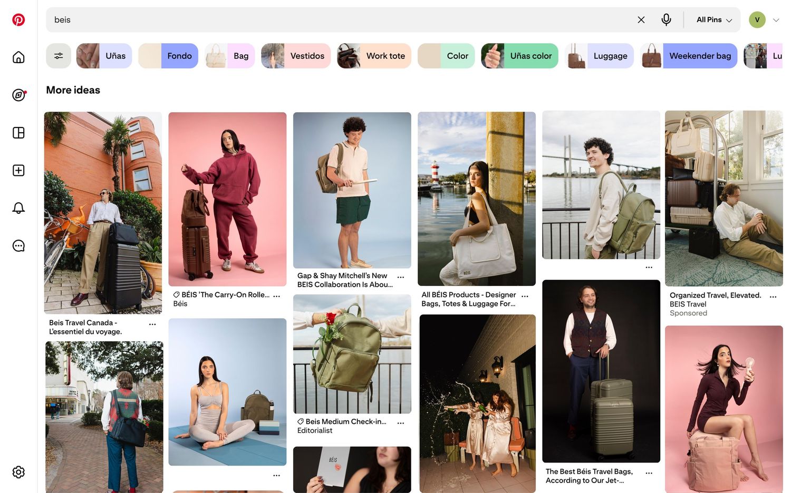Open the street scene duffel bag image
The height and width of the screenshot is (493, 791).
[104, 417]
